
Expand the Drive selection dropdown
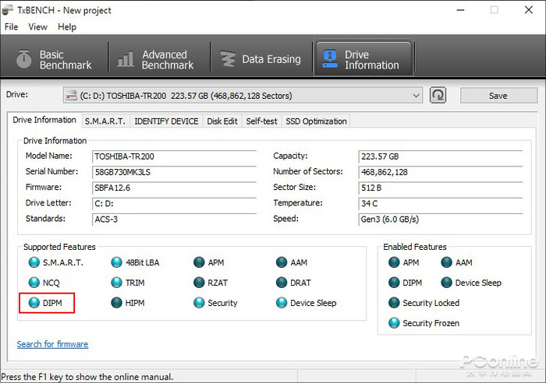tap(416, 96)
